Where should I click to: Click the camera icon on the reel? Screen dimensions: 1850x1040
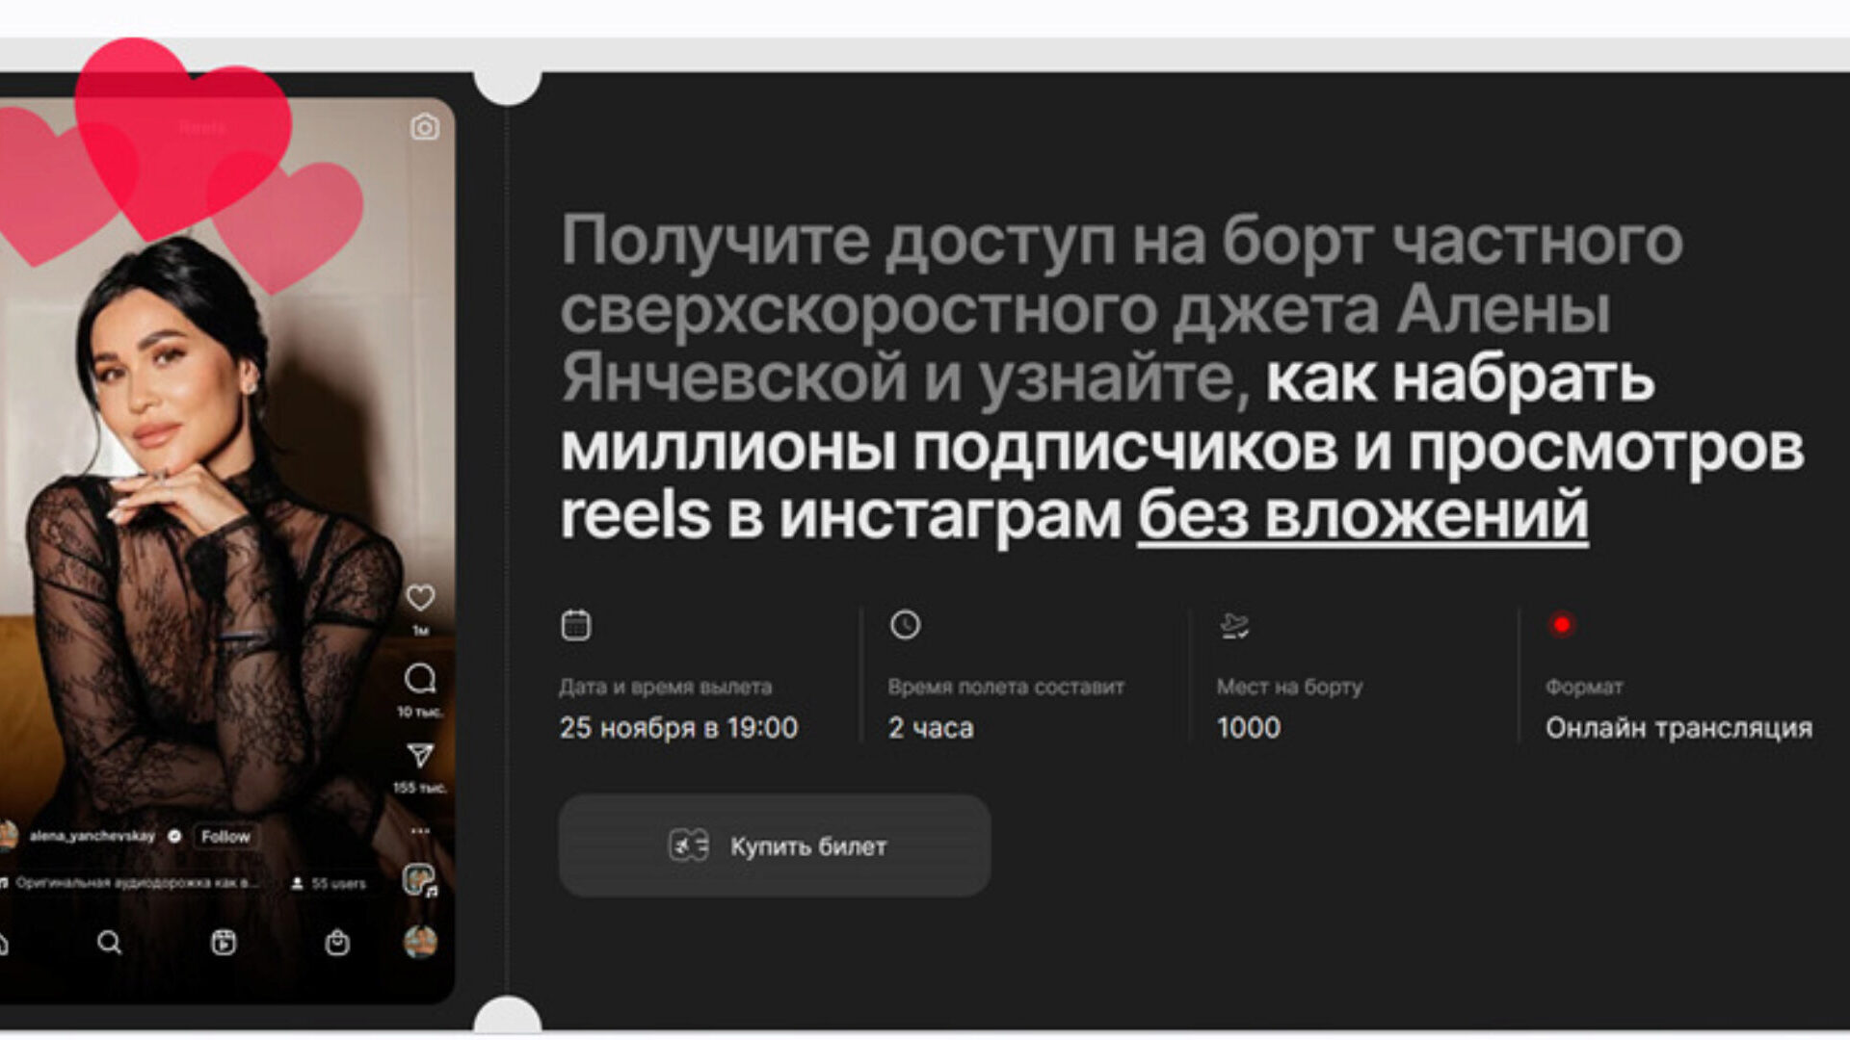(425, 127)
